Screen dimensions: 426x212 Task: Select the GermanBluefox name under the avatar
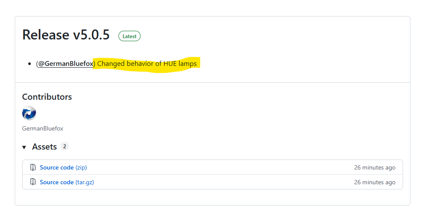(43, 128)
